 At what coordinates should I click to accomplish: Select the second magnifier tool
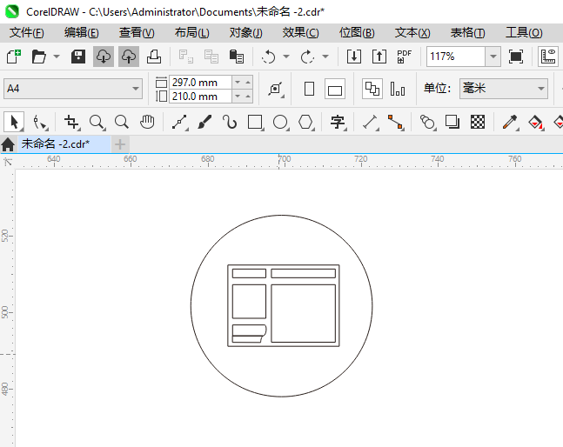coord(122,123)
